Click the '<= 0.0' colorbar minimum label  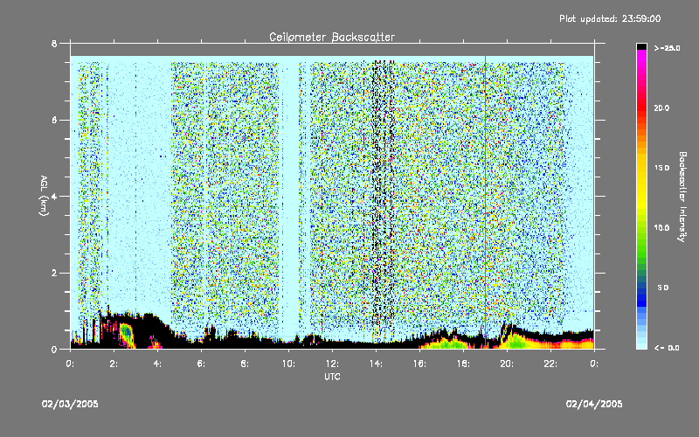[667, 348]
